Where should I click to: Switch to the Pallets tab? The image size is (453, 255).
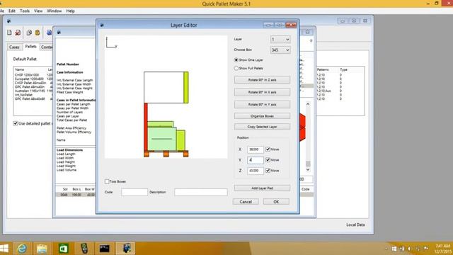[x=30, y=47]
